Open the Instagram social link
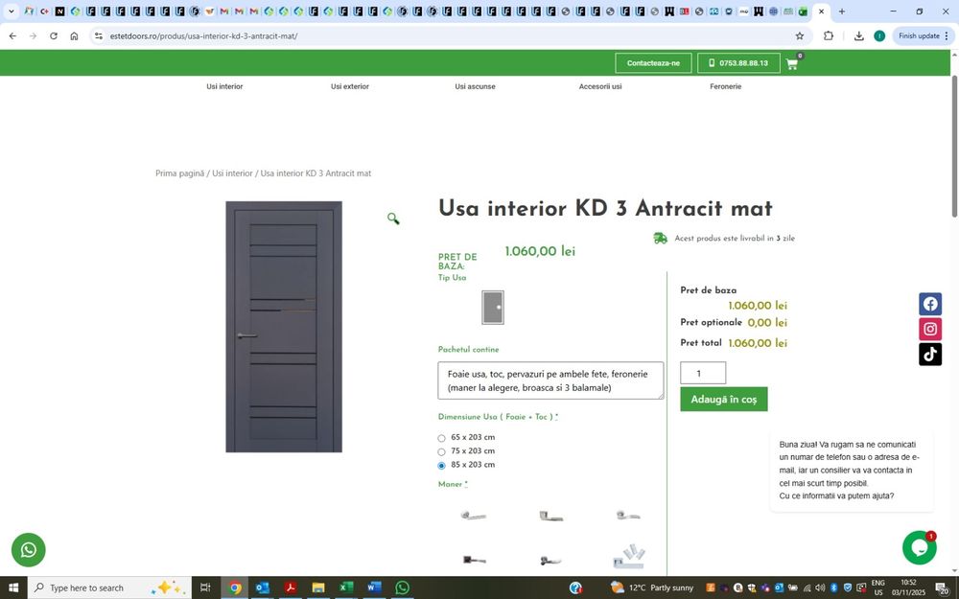Viewport: 959px width, 599px height. (x=929, y=329)
